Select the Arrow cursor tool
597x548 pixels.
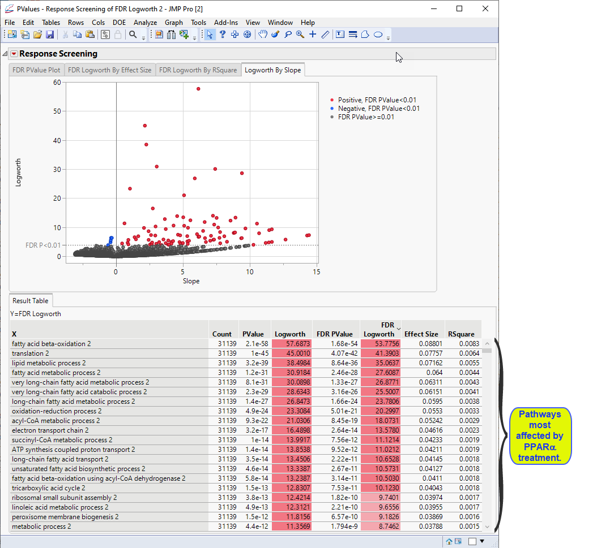click(210, 34)
